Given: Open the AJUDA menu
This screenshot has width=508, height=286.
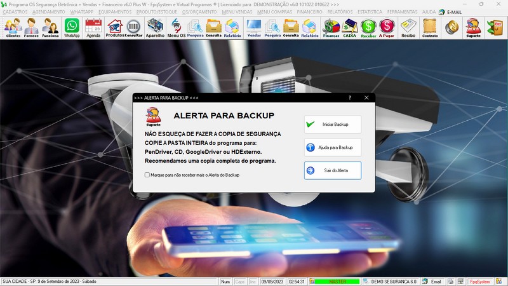Looking at the screenshot, I should tap(429, 12).
